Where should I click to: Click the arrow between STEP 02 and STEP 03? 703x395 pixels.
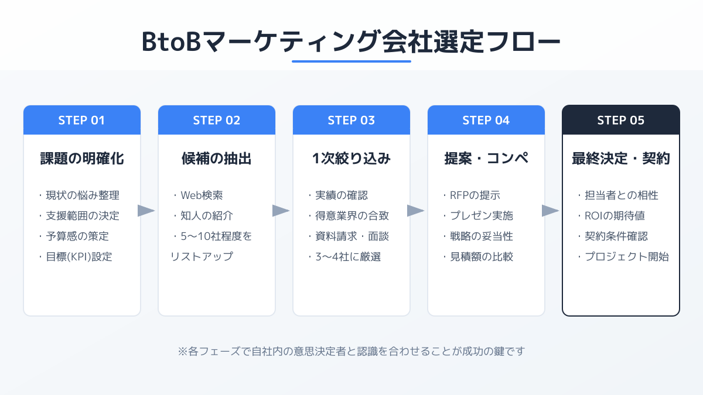tap(281, 211)
